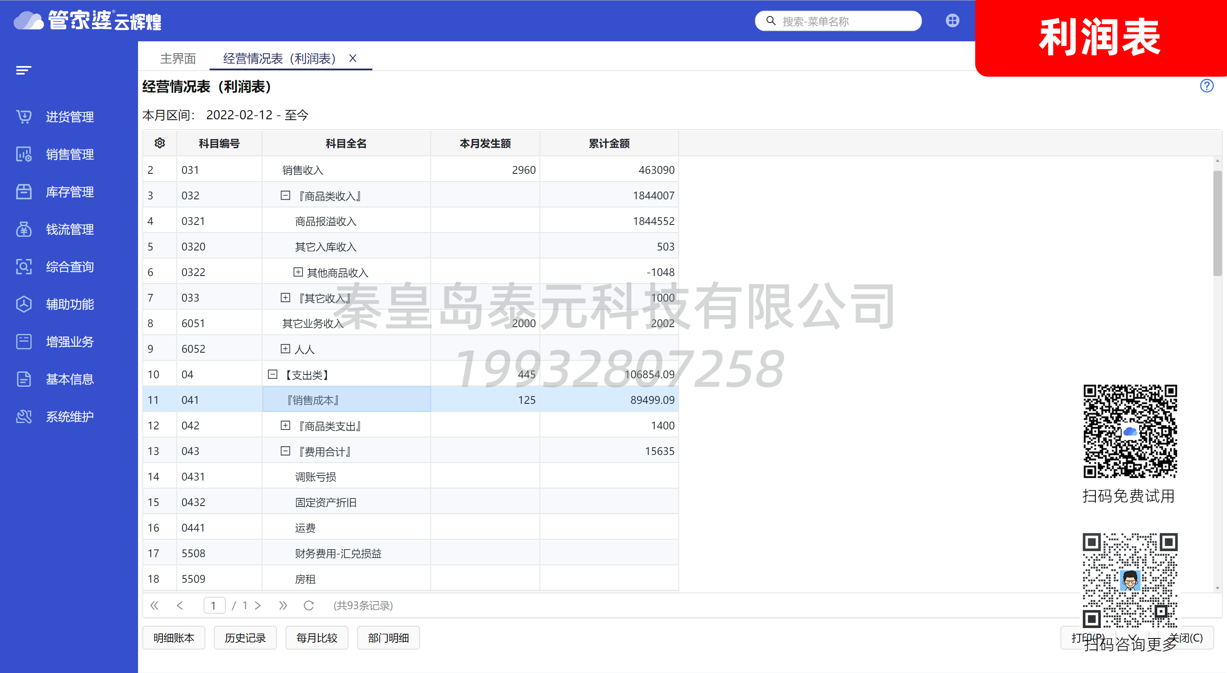
Task: Collapse the 『商品类收入』 row
Action: point(285,195)
